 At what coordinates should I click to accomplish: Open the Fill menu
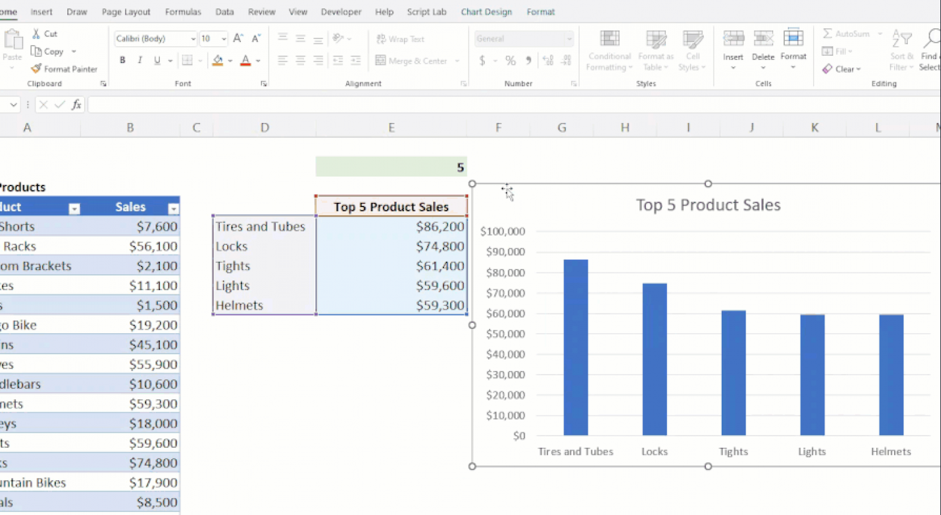(x=837, y=52)
